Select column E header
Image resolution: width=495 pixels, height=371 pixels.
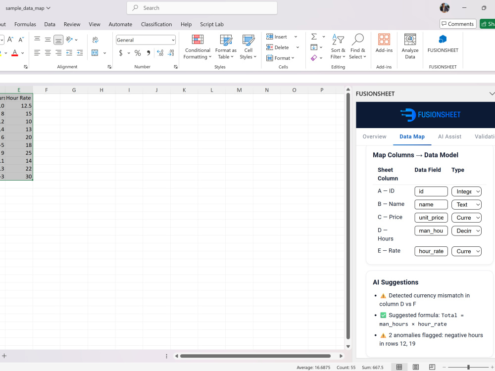(19, 90)
